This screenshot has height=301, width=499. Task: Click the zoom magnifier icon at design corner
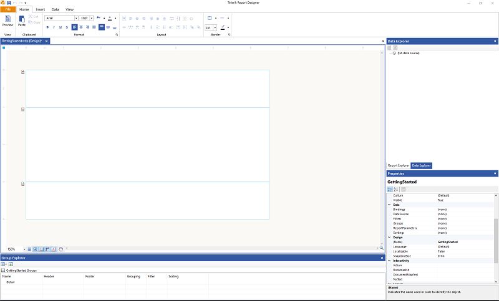click(x=381, y=248)
